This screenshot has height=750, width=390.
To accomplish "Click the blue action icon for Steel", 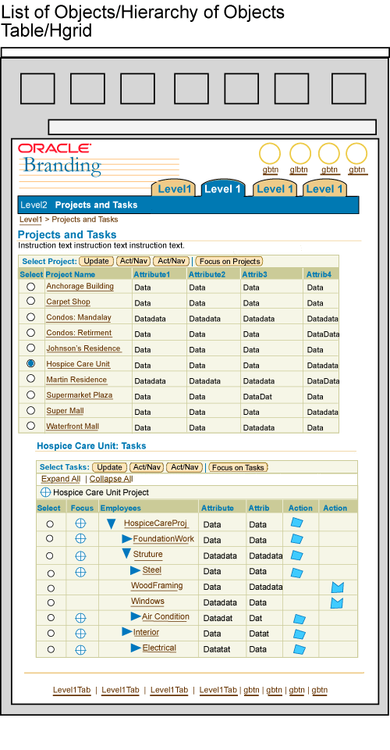I will tap(297, 572).
